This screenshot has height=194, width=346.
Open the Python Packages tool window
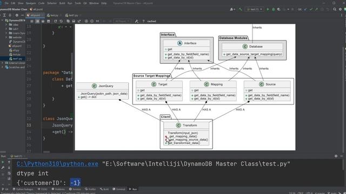23,189
